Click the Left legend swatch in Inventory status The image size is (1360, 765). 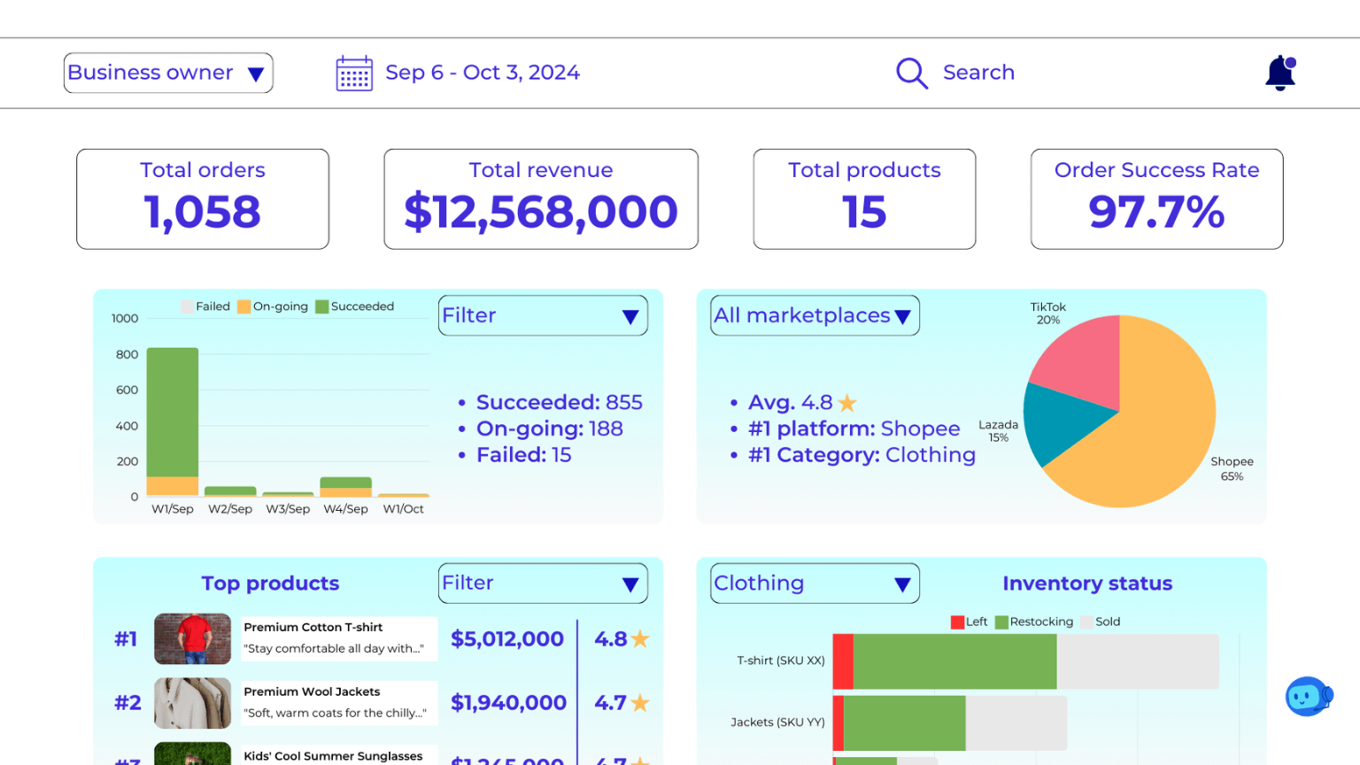point(957,622)
